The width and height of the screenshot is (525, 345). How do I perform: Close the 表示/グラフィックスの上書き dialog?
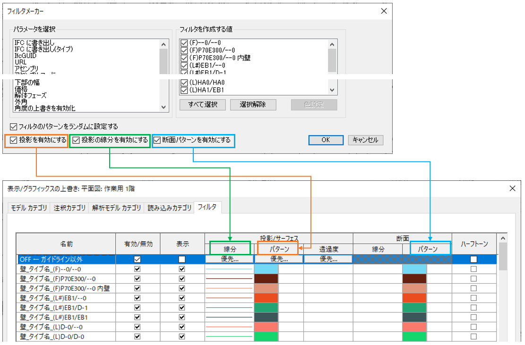tap(512, 188)
